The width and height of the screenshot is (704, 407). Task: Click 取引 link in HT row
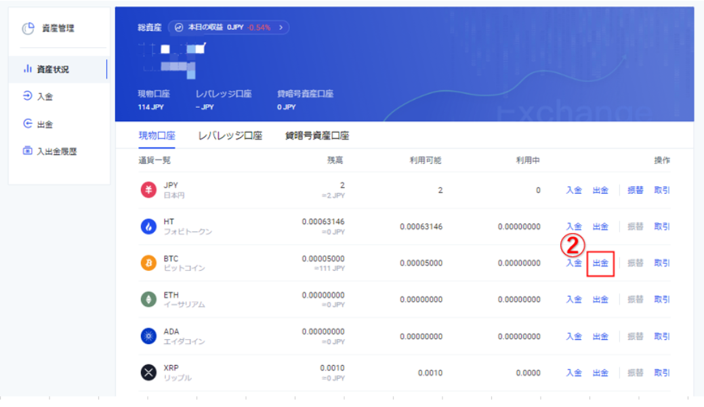click(x=662, y=226)
